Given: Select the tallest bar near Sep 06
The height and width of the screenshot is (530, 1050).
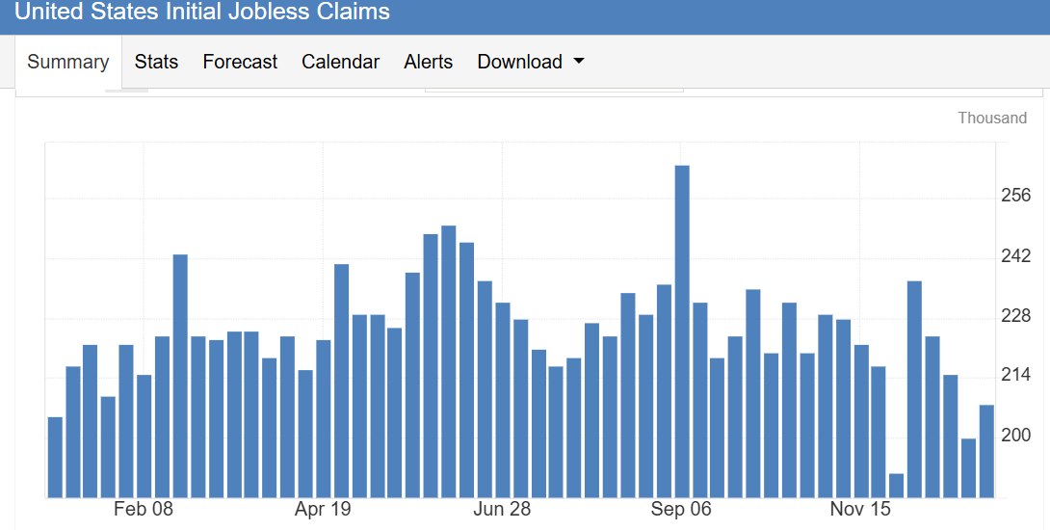Looking at the screenshot, I should pos(682,331).
